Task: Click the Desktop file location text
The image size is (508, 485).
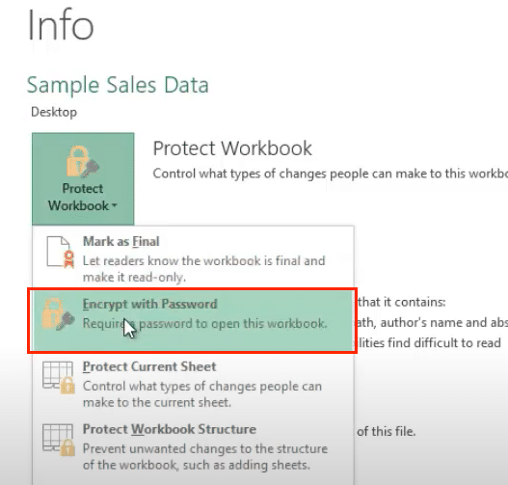Action: (x=54, y=112)
